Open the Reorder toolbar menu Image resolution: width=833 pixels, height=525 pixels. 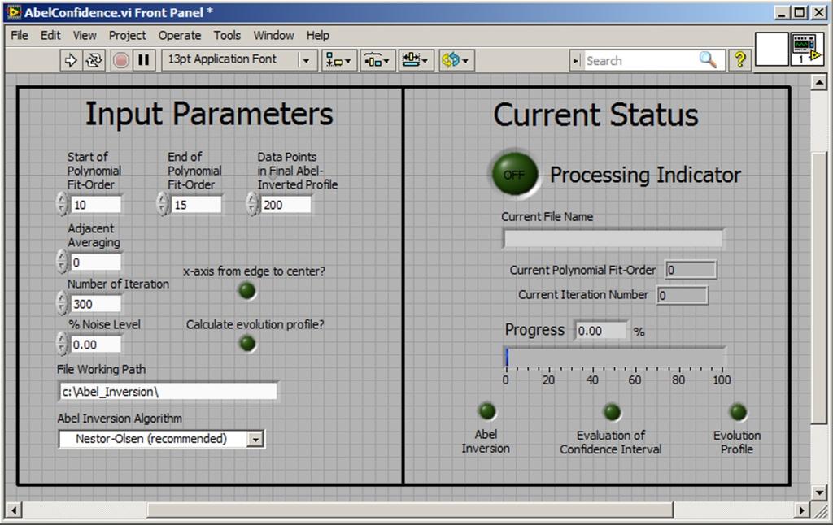coord(456,60)
